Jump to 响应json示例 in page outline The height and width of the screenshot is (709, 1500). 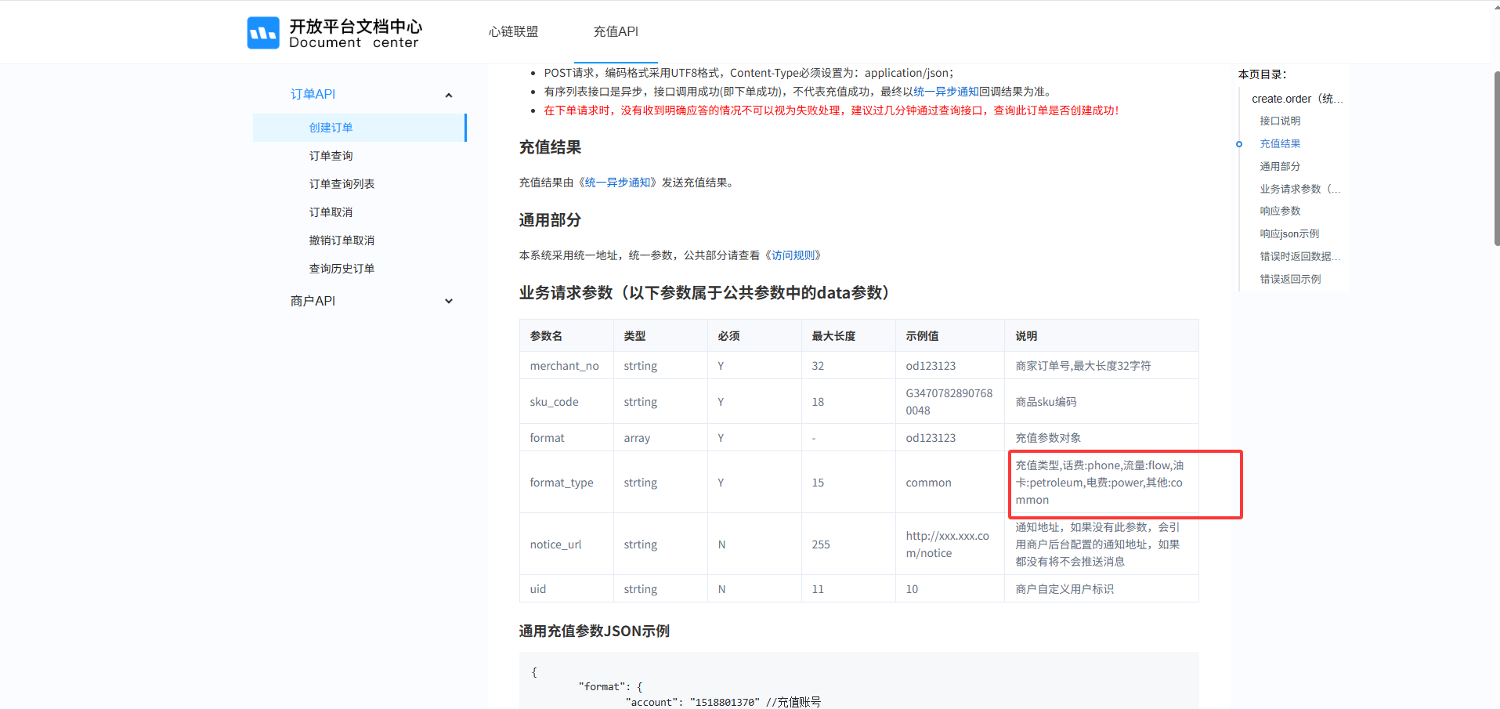point(1289,233)
